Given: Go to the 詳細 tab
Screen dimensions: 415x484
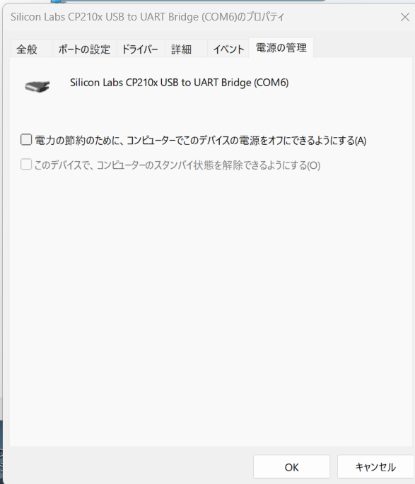Looking at the screenshot, I should [x=186, y=49].
